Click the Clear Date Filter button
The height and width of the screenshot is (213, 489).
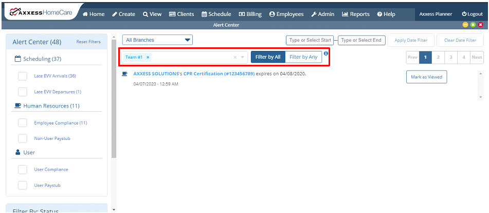click(x=460, y=40)
